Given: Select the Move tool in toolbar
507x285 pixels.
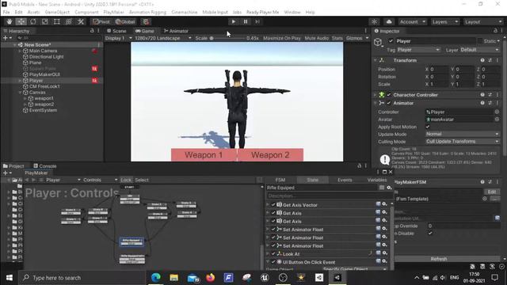Looking at the screenshot, I should pyautogui.click(x=21, y=21).
